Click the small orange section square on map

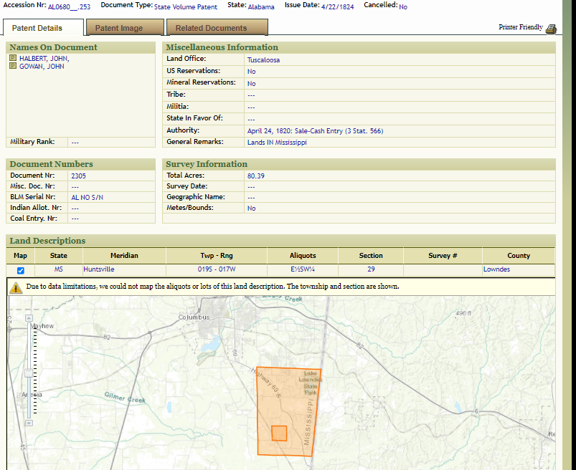tap(279, 433)
